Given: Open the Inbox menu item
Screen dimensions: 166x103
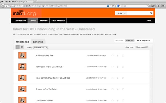Looking at the screenshot, I should pyautogui.click(x=33, y=21).
